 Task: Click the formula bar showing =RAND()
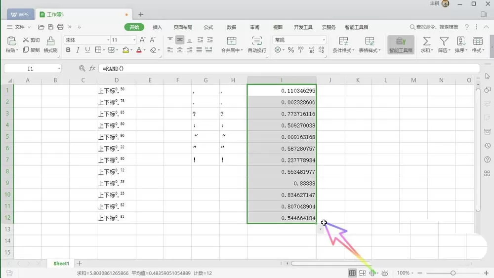tap(289, 69)
